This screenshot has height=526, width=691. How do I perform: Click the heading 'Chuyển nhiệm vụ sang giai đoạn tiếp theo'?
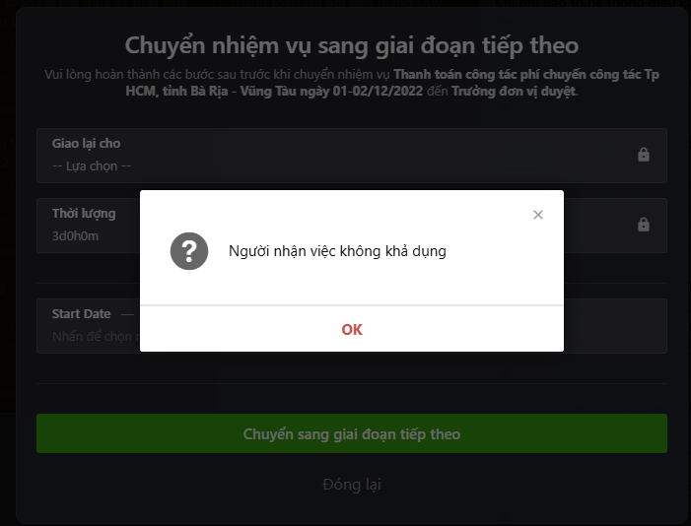pos(352,45)
